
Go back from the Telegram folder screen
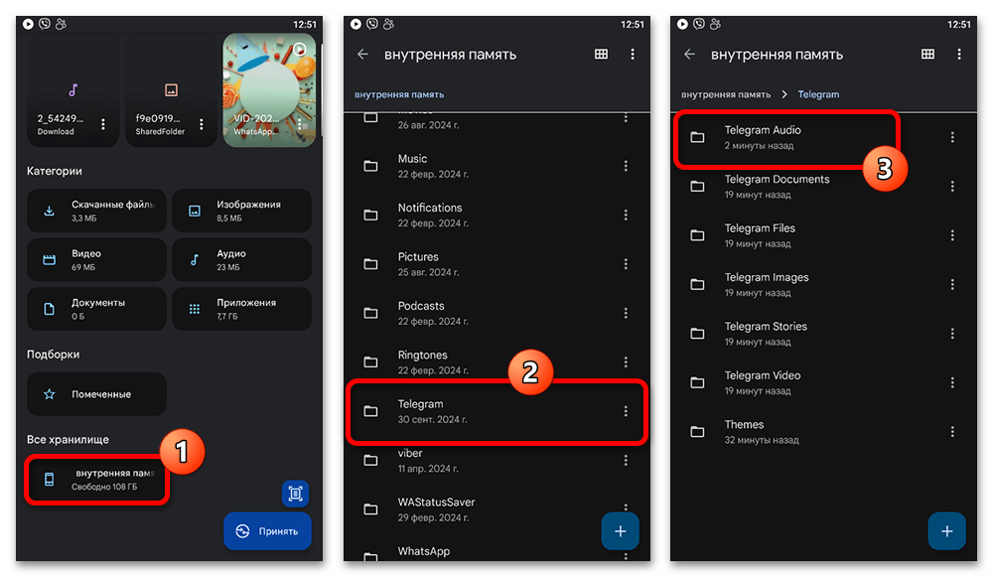tap(690, 55)
